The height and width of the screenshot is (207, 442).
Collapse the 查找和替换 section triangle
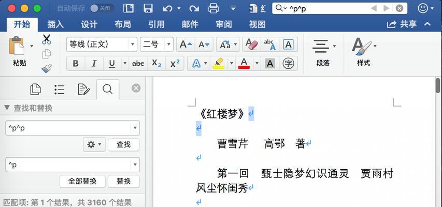pos(7,108)
